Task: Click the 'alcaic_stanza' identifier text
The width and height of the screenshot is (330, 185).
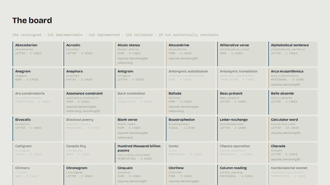Action: pos(128,49)
